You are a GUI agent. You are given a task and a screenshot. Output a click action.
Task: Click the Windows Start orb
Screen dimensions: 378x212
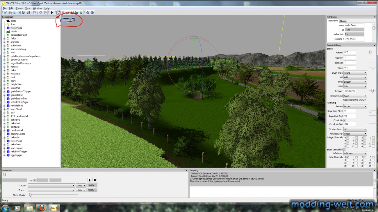tap(5, 208)
